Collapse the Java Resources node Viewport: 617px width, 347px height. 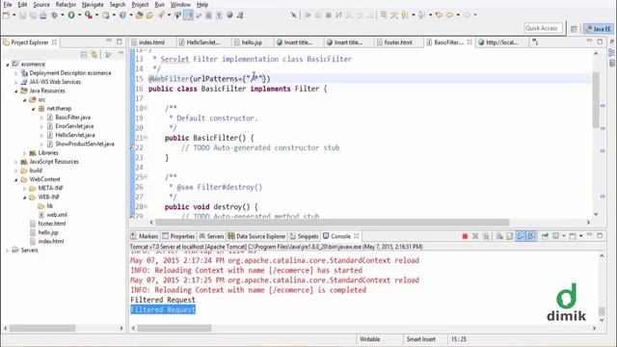pos(15,91)
